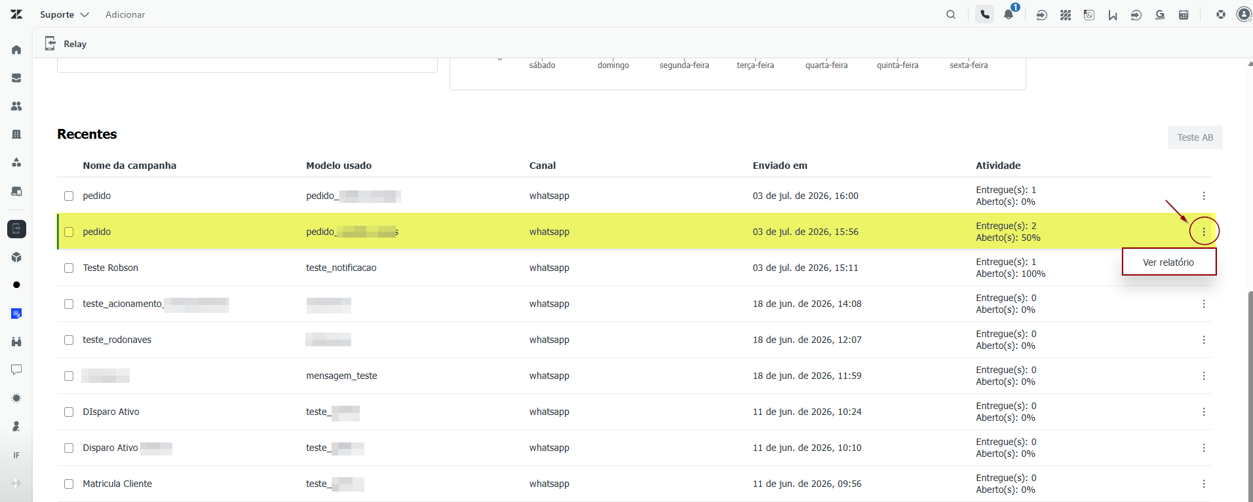Open the Adicionar tab

(125, 14)
